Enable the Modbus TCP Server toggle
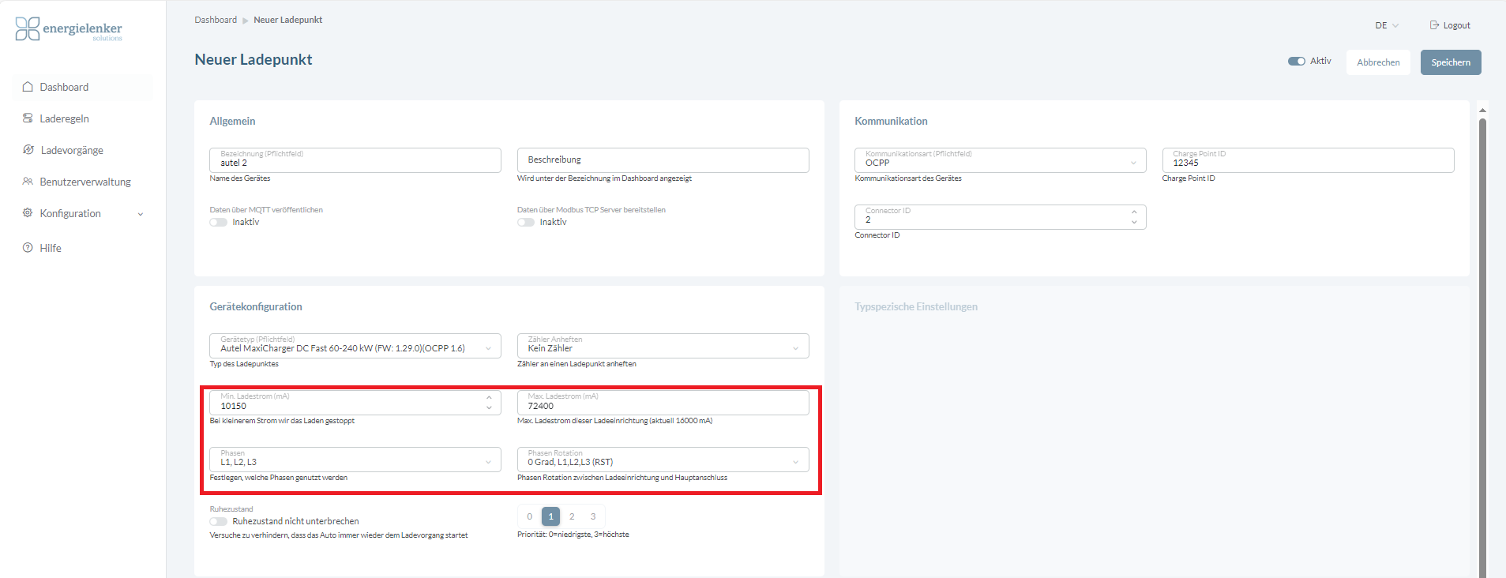The image size is (1506, 578). (x=526, y=223)
